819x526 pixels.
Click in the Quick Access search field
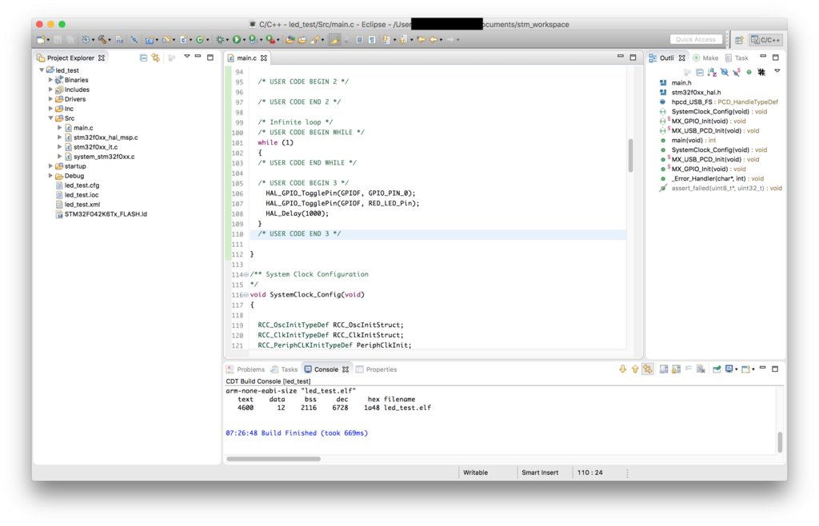[x=696, y=39]
